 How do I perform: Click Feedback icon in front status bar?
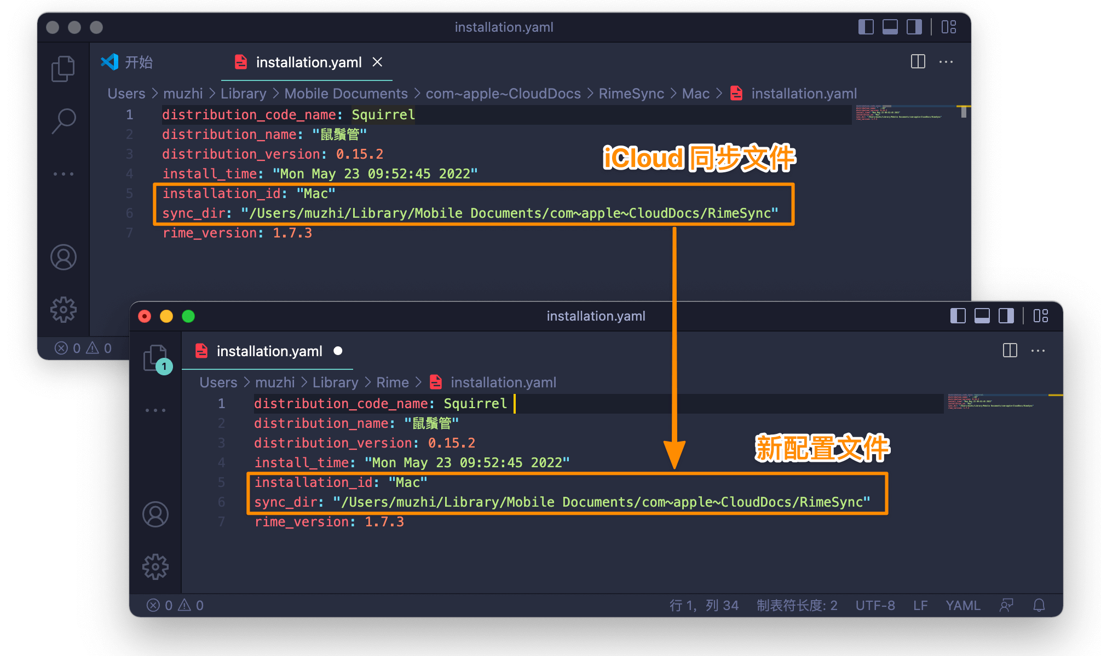pyautogui.click(x=1006, y=605)
